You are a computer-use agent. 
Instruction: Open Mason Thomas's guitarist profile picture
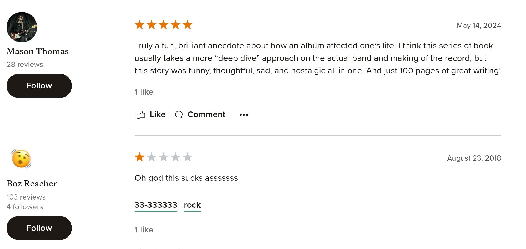pos(22,27)
